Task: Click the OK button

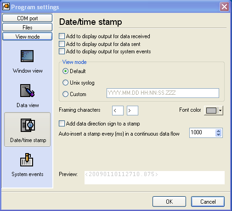Action: (x=169, y=201)
